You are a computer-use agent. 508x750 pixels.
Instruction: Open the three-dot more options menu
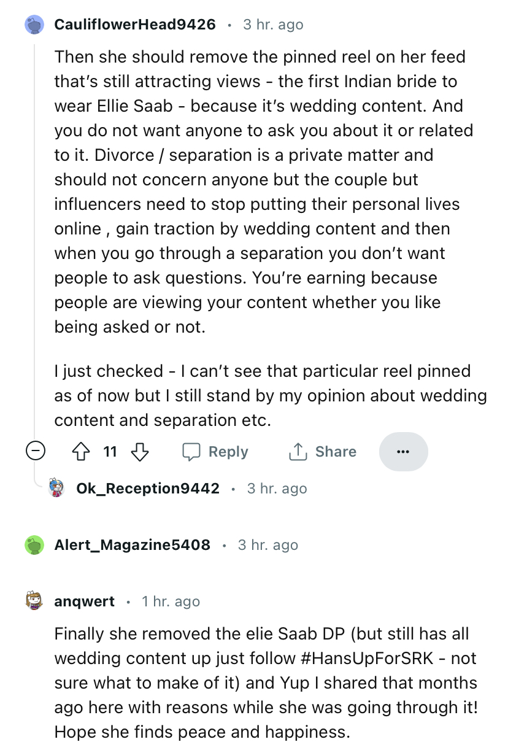click(x=403, y=452)
